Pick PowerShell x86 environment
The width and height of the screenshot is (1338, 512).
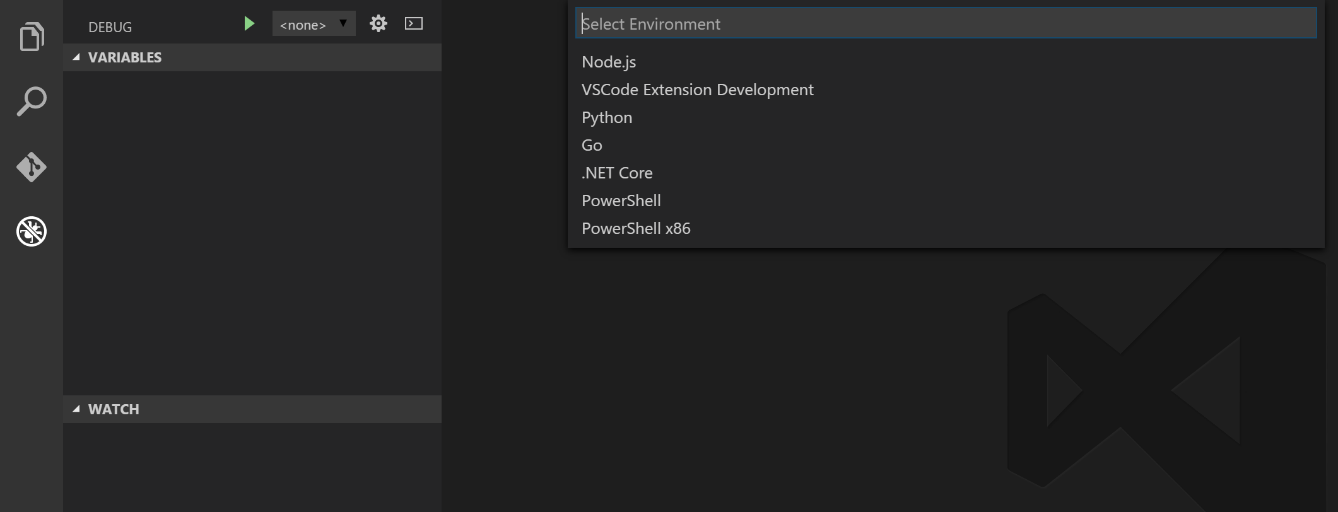pos(946,228)
